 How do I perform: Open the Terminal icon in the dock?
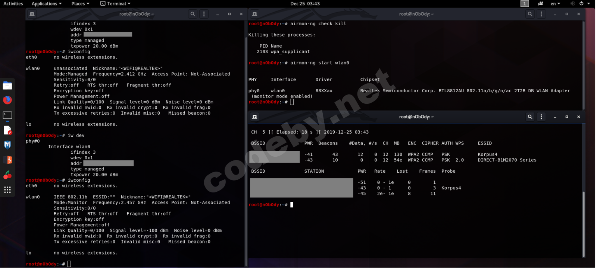(7, 115)
